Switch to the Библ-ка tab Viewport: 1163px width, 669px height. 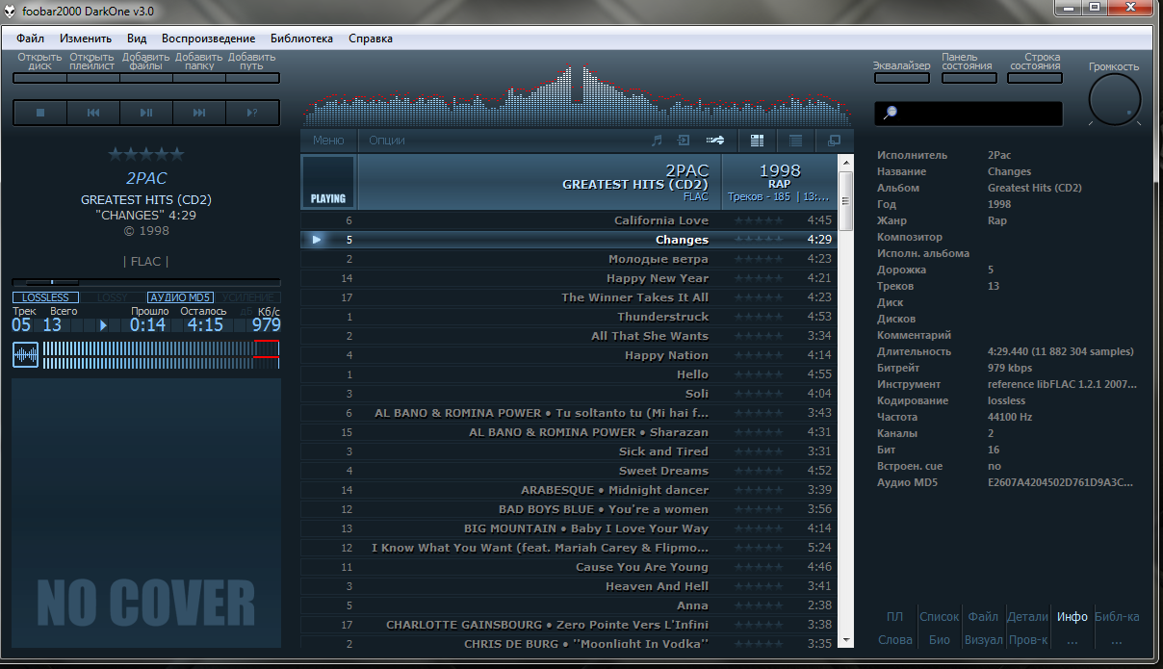[x=1117, y=617]
